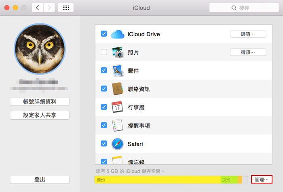This screenshot has width=283, height=192.
Task: Click the magnifier icon in search field
Action: tap(234, 8)
